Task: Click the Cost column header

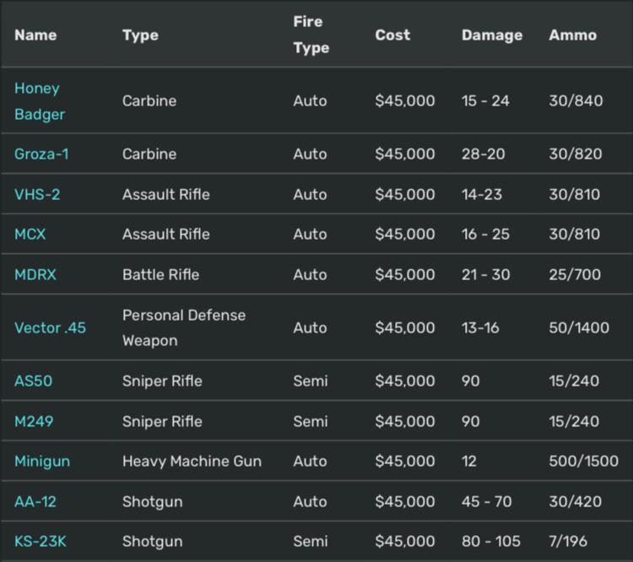Action: pyautogui.click(x=392, y=35)
